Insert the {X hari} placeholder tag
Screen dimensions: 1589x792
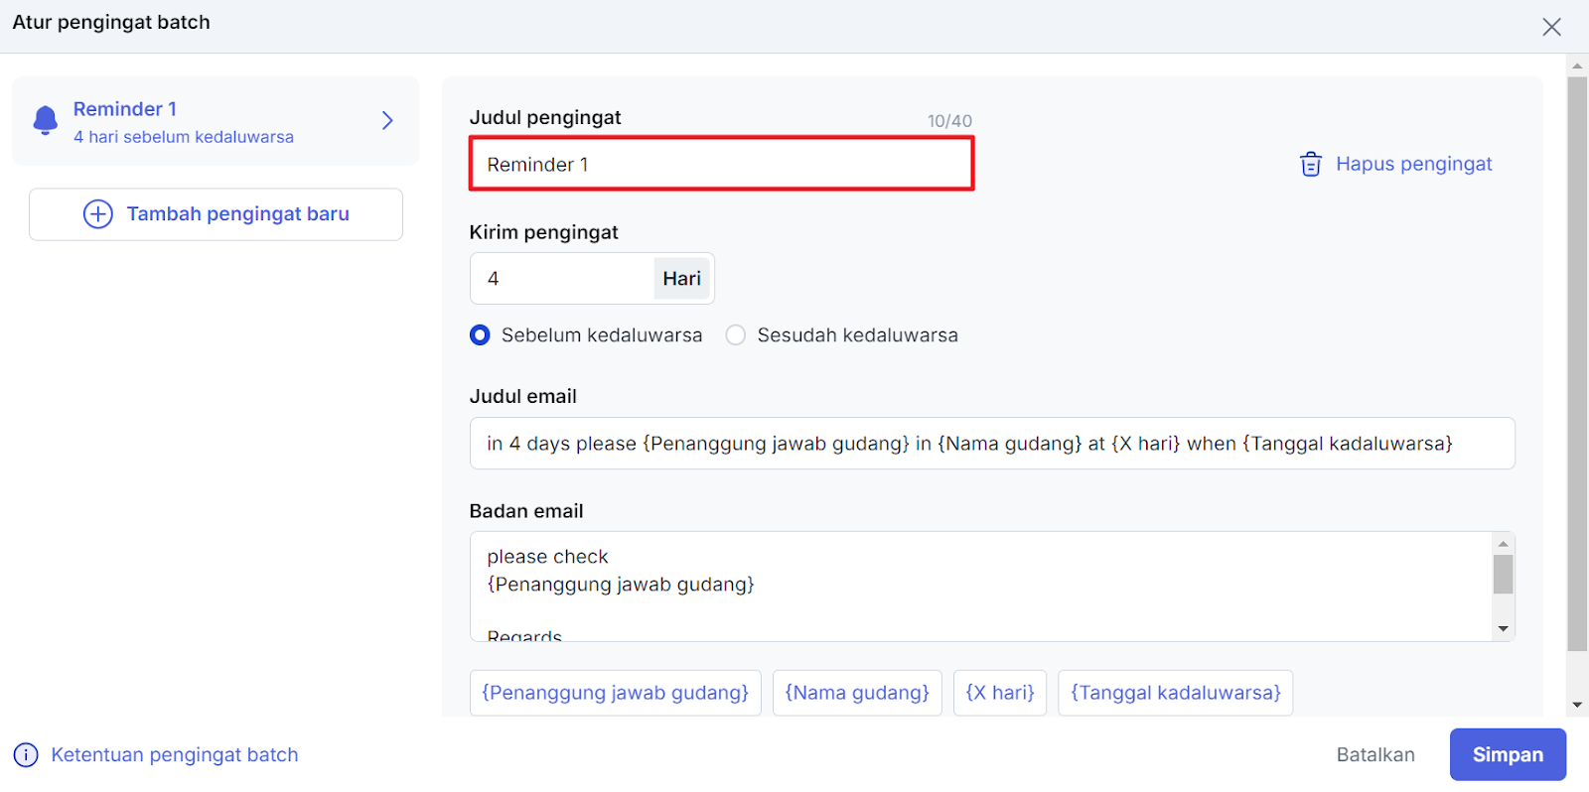click(x=999, y=693)
